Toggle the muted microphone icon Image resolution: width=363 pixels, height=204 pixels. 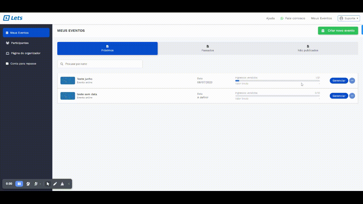coord(36,184)
